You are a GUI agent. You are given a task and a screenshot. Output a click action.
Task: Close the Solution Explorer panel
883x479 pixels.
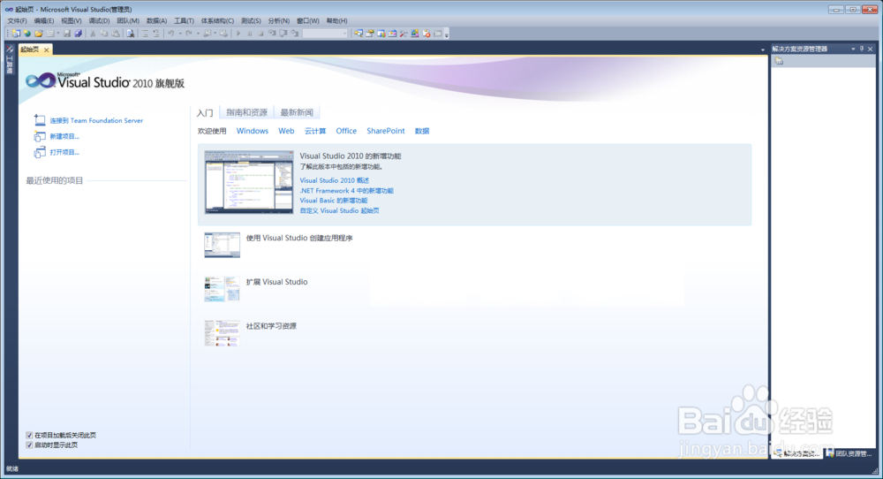tap(870, 49)
